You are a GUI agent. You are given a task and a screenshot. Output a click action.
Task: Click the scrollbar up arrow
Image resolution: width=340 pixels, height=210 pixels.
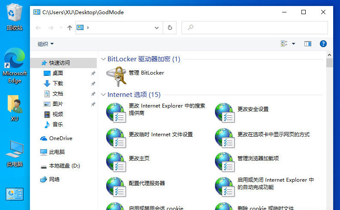(x=329, y=55)
